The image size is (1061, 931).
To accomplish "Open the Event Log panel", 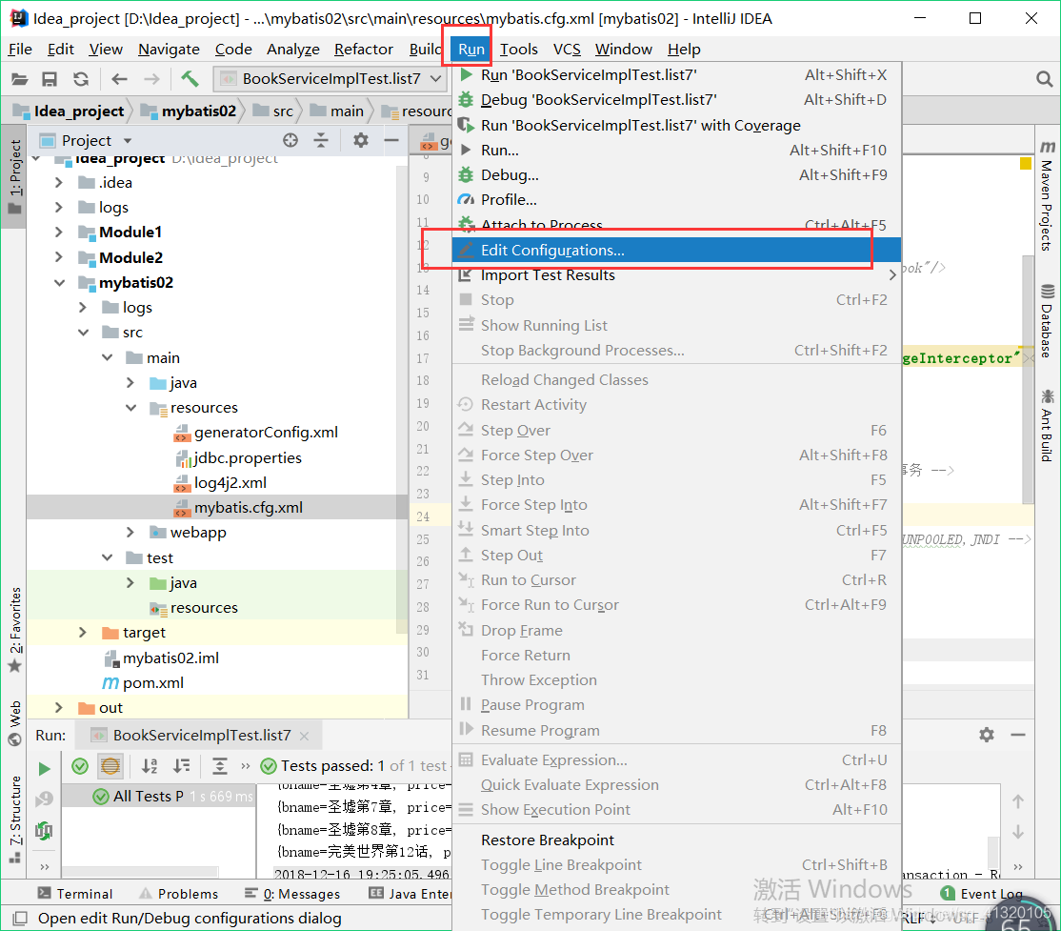I will point(982,894).
